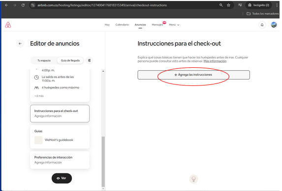Open Todos los marcadores folder

tap(263, 14)
